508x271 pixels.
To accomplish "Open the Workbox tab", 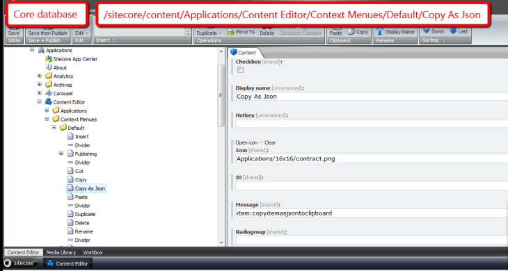I will tap(93, 252).
